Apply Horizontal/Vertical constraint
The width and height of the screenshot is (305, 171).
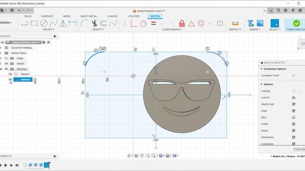[134, 23]
